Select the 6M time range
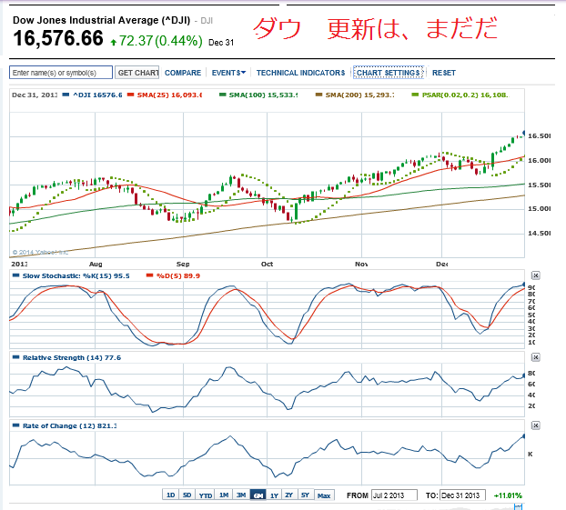 click(258, 495)
